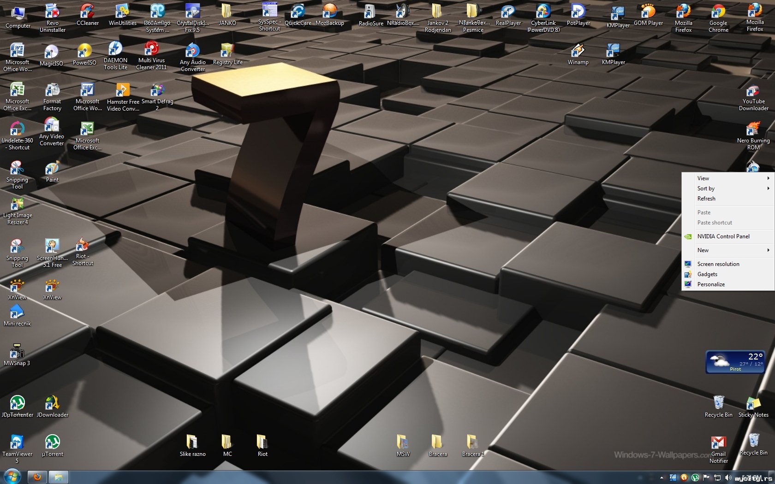Open Firefox from the taskbar
775x484 pixels.
(37, 477)
